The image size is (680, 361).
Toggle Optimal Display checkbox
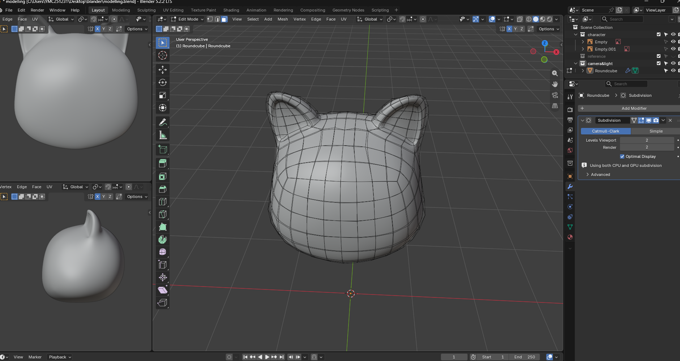(x=622, y=156)
